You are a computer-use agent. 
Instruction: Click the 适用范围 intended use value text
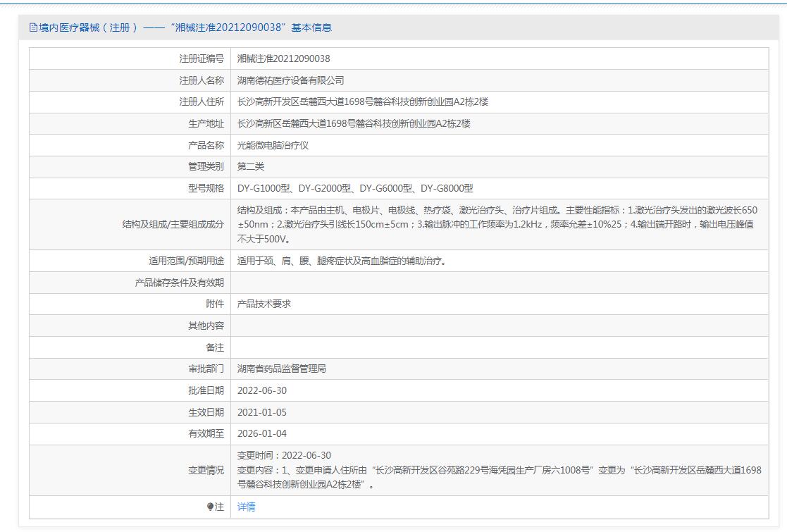342,261
